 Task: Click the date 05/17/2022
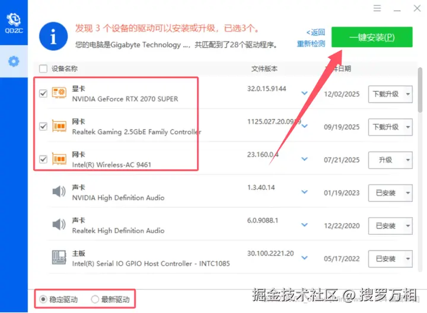(x=342, y=259)
